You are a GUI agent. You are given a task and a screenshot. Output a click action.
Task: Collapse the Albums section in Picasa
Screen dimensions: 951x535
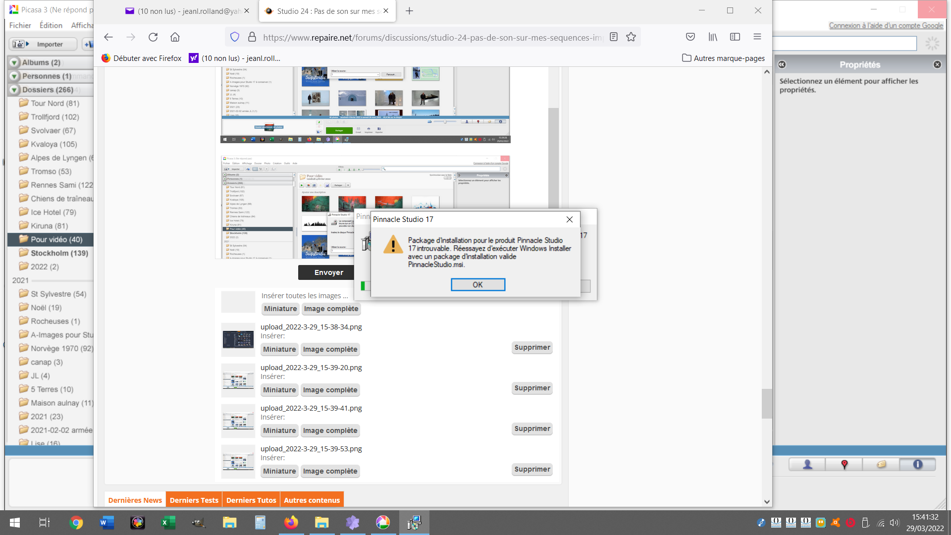coord(14,62)
